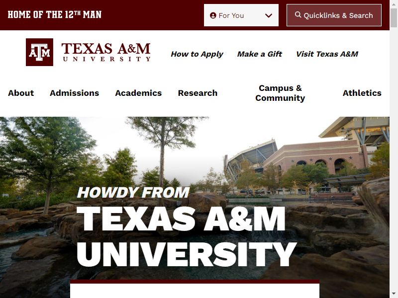Expand the For You dropdown chevron
Screen dimensions: 398x298
pyautogui.click(x=269, y=15)
